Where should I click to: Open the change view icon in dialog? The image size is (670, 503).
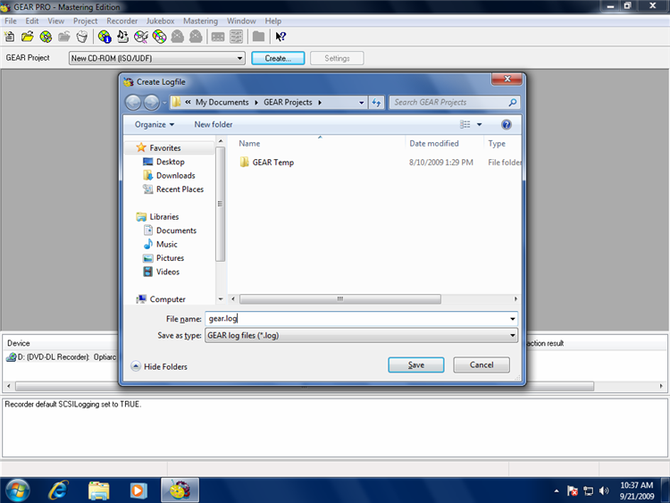click(465, 124)
